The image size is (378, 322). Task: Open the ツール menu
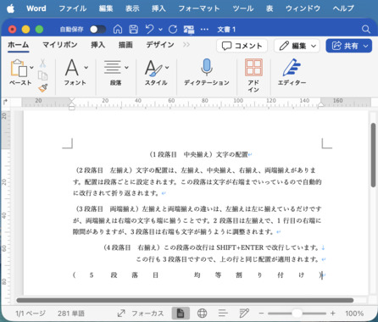point(243,8)
